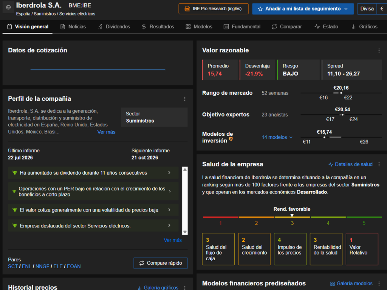Click the bull icon on Empresa destacada row

(15, 226)
